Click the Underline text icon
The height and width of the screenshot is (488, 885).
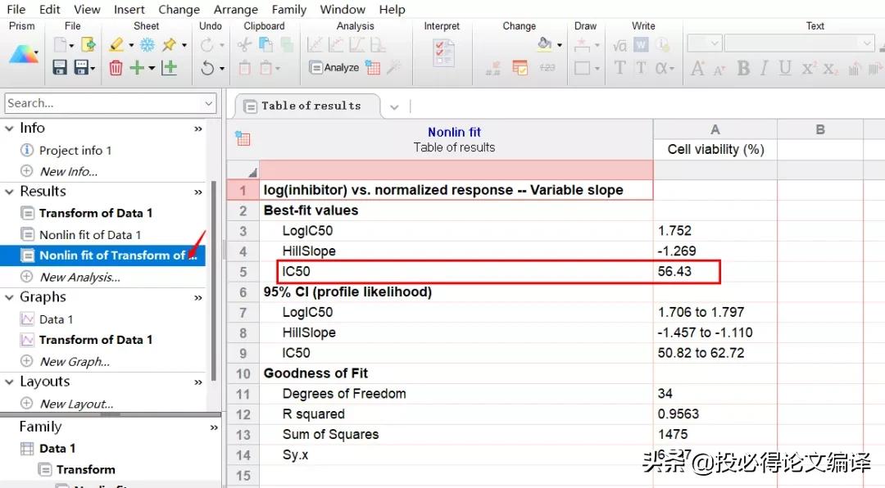click(784, 68)
